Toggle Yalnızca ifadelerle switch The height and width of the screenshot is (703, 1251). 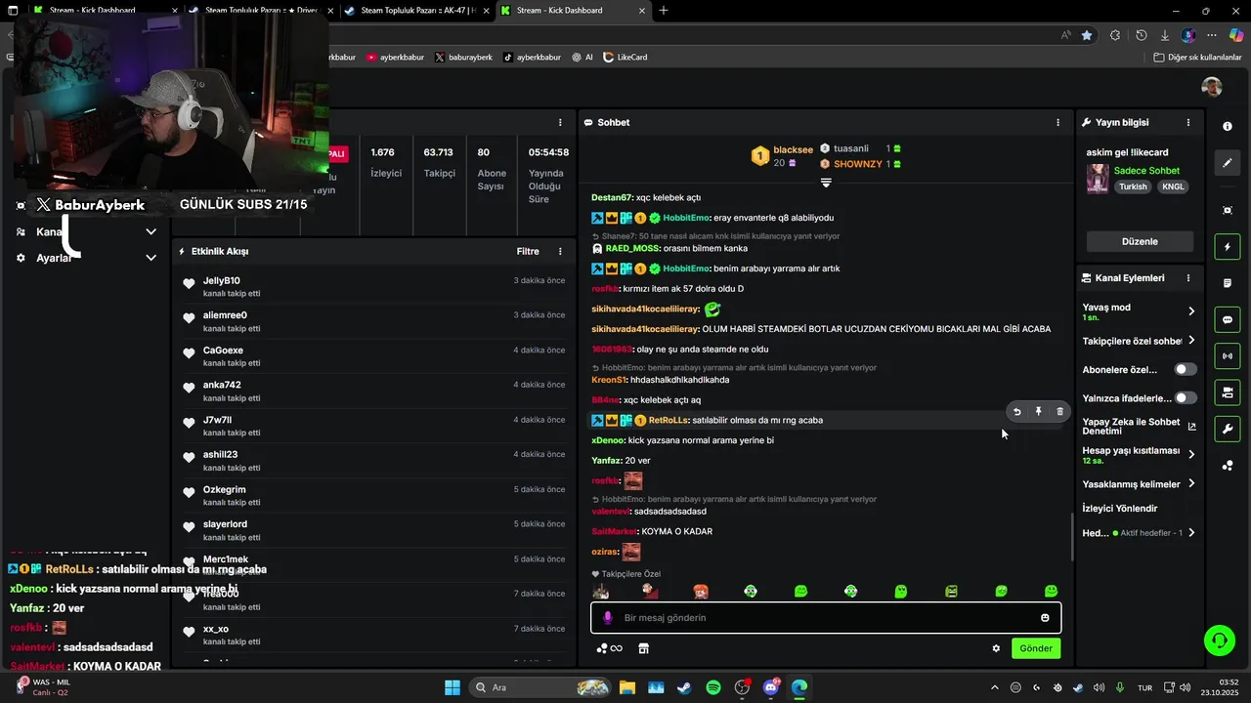[x=1186, y=398]
